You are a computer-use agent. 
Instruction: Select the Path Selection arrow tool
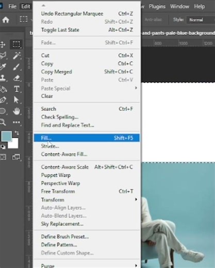click(16, 100)
